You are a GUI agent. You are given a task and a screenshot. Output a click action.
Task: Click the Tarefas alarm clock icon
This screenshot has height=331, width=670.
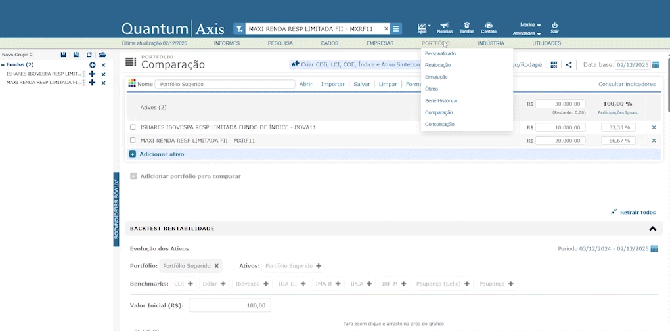(x=466, y=26)
